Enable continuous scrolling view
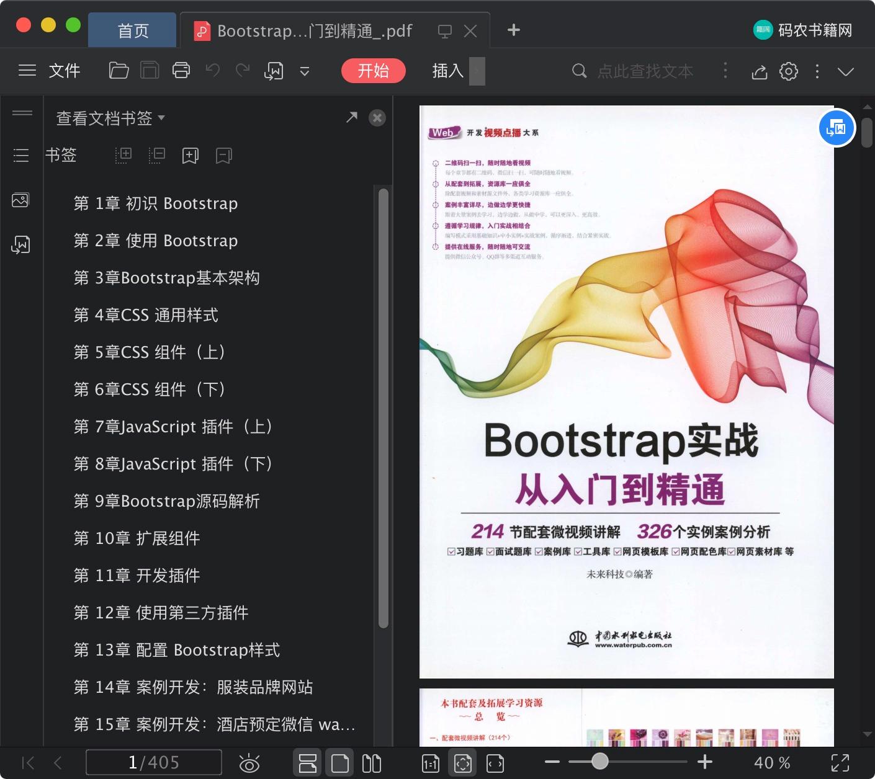This screenshot has height=779, width=875. pyautogui.click(x=308, y=763)
